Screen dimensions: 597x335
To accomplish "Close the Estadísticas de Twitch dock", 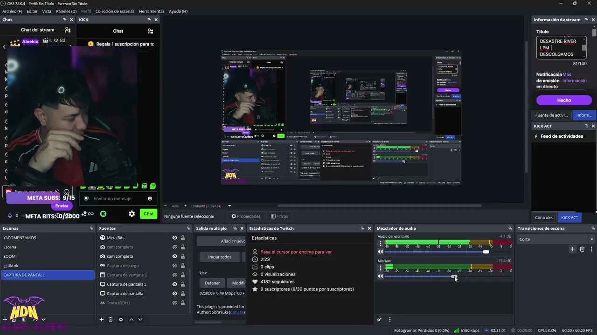I will (369, 228).
